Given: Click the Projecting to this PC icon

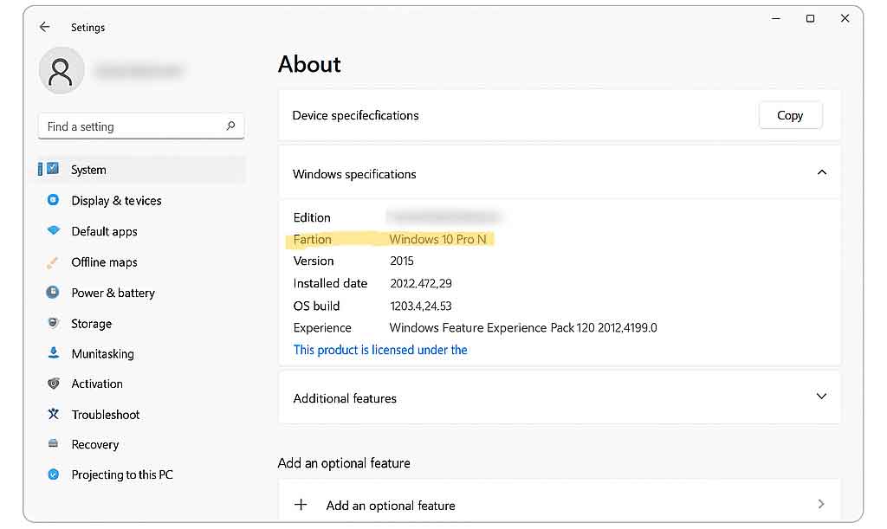Looking at the screenshot, I should (x=53, y=474).
